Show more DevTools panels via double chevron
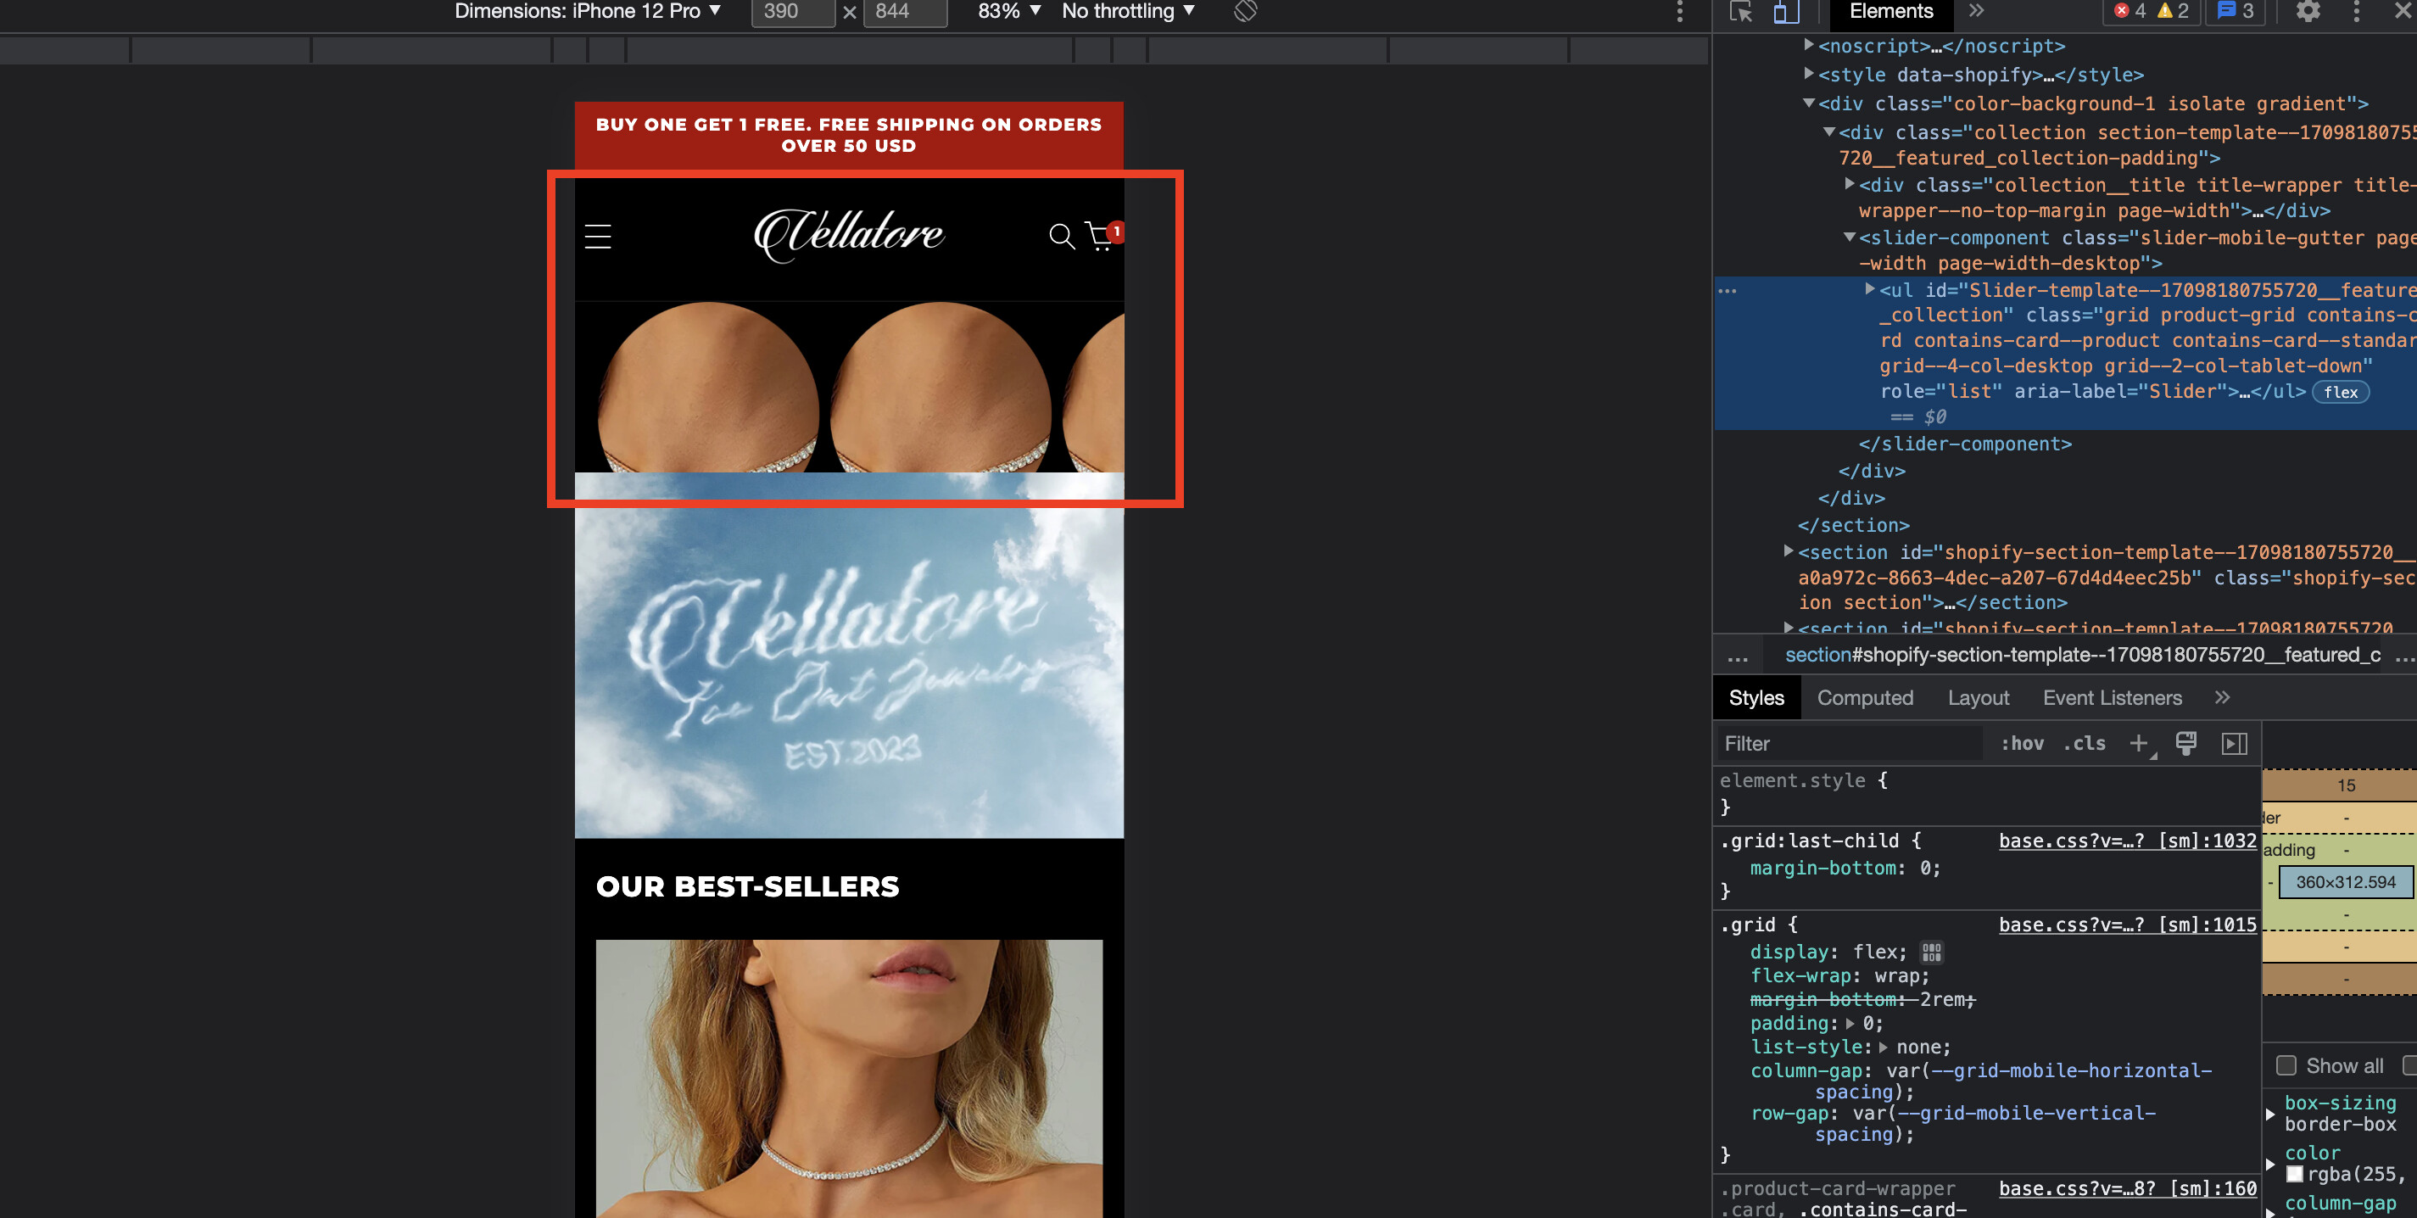This screenshot has width=2417, height=1218. coord(1977,11)
